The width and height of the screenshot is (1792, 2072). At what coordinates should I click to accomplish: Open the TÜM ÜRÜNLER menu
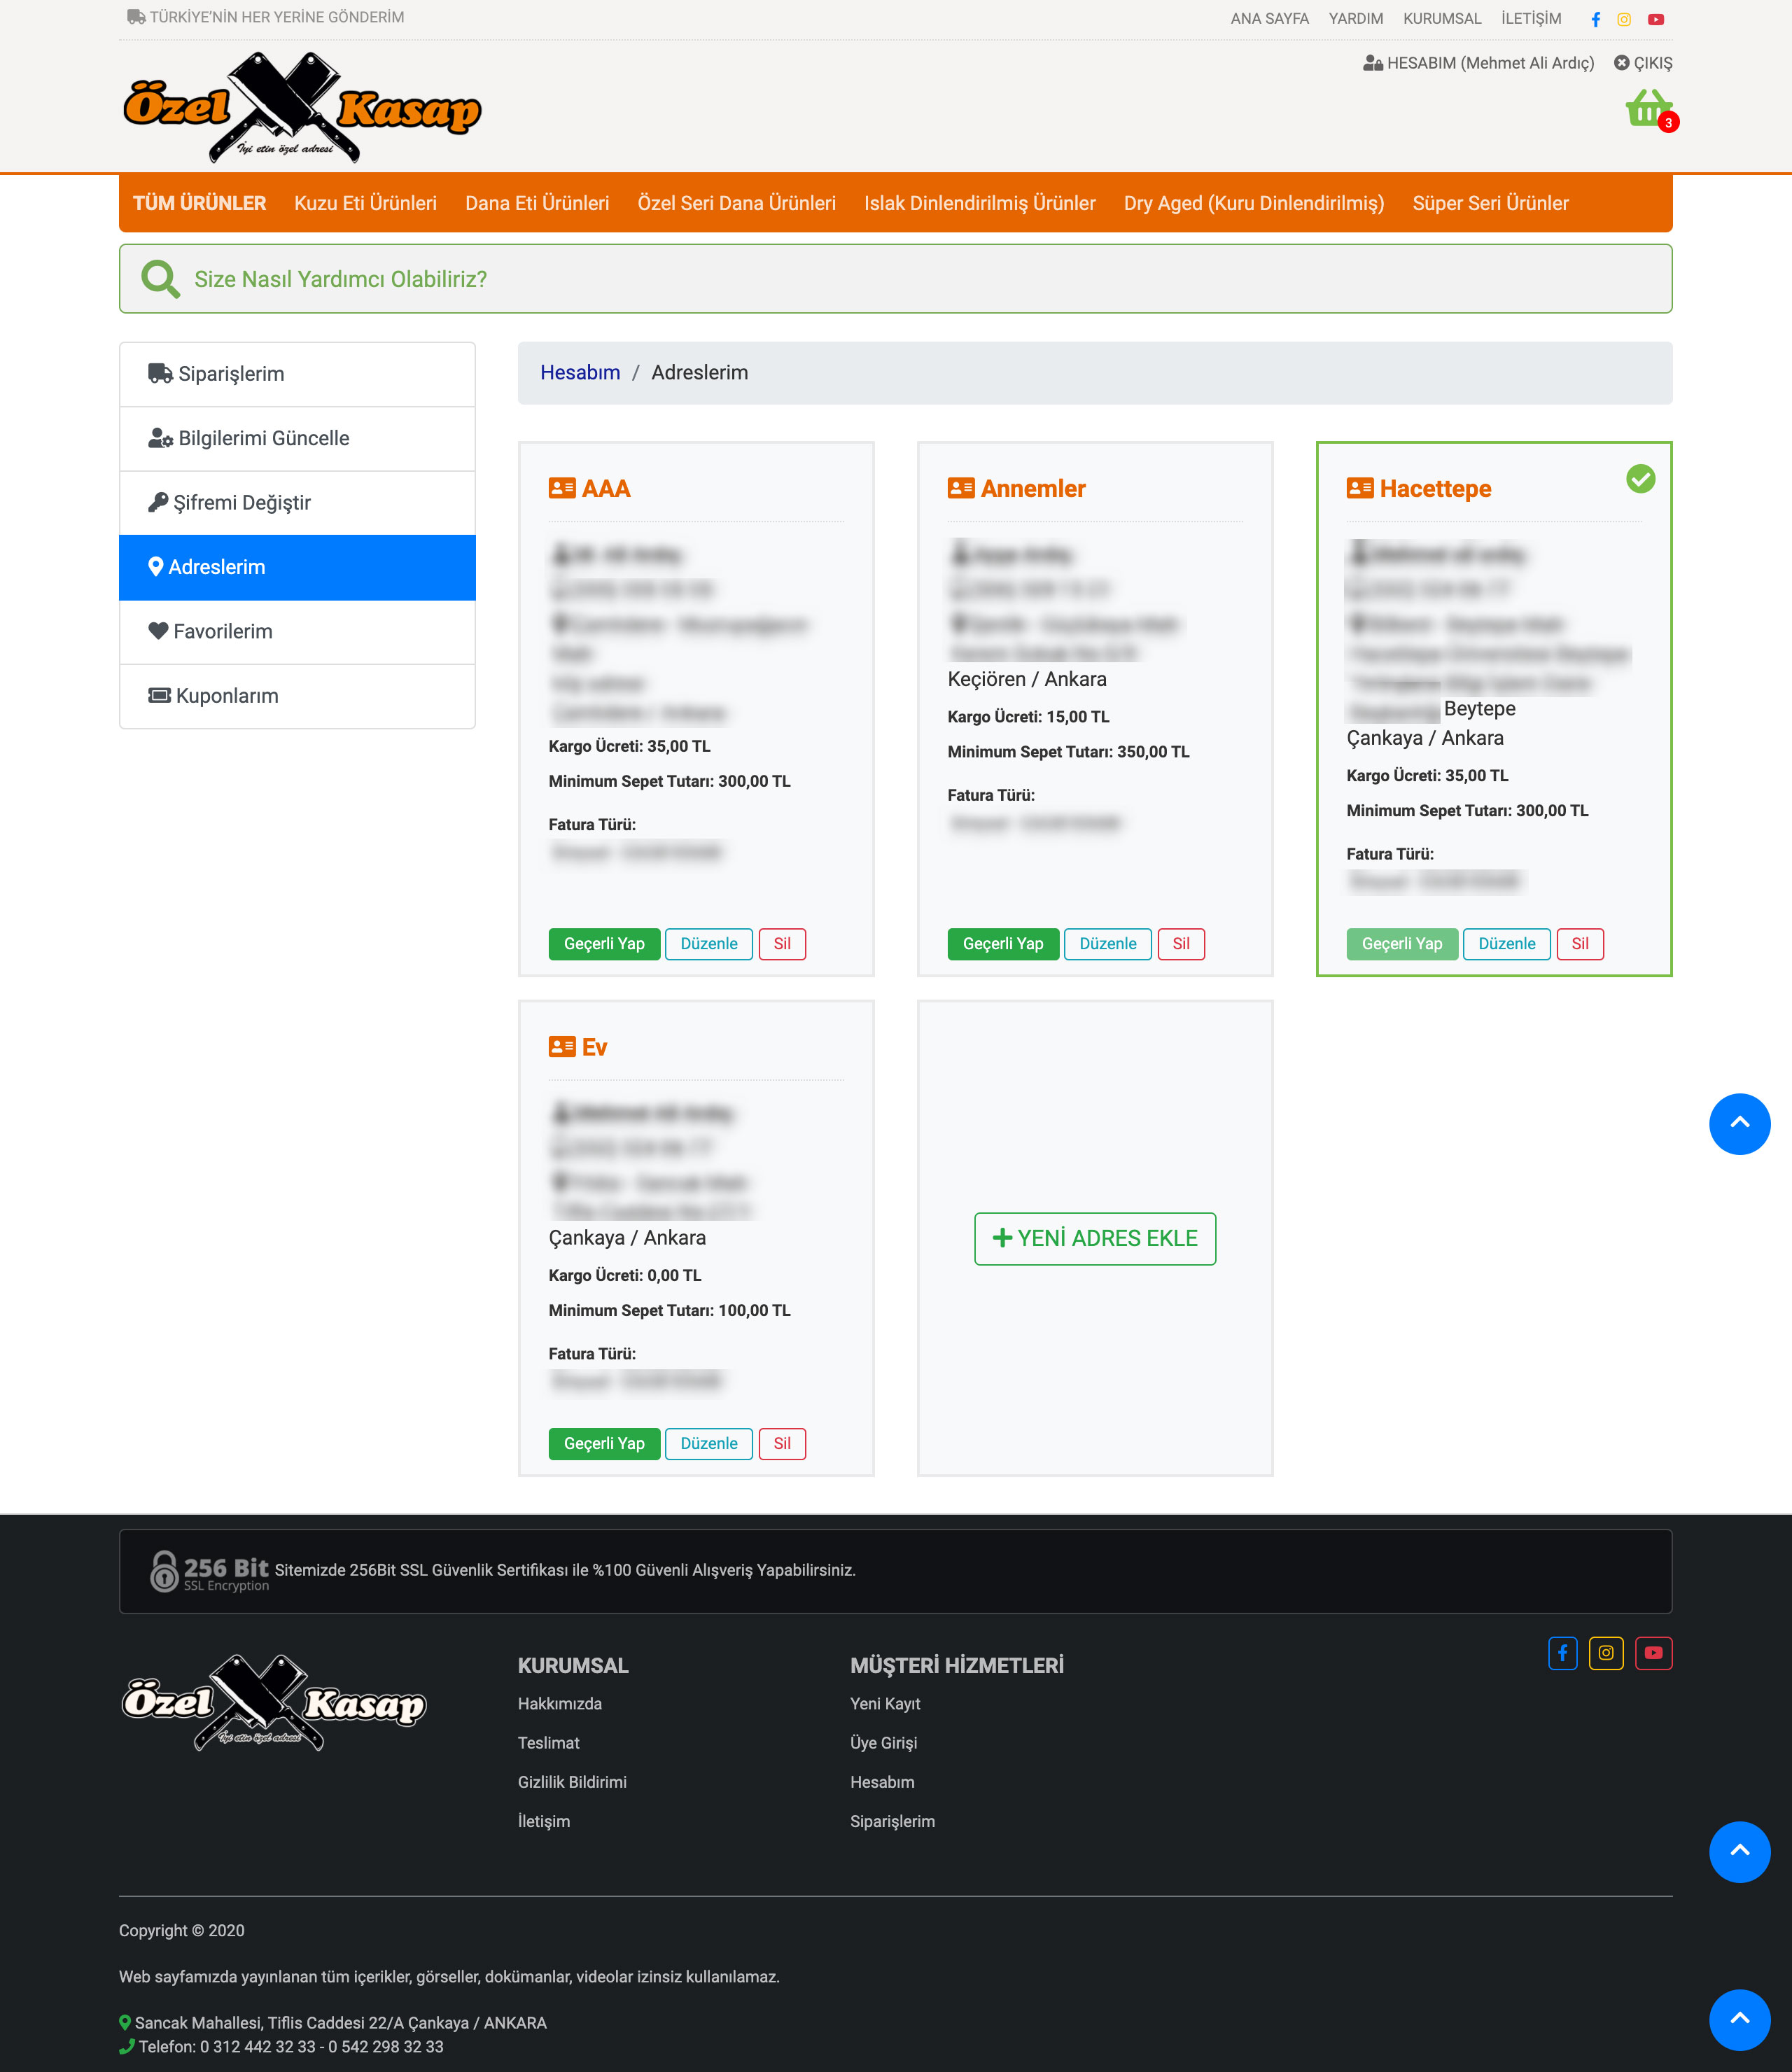[x=199, y=203]
